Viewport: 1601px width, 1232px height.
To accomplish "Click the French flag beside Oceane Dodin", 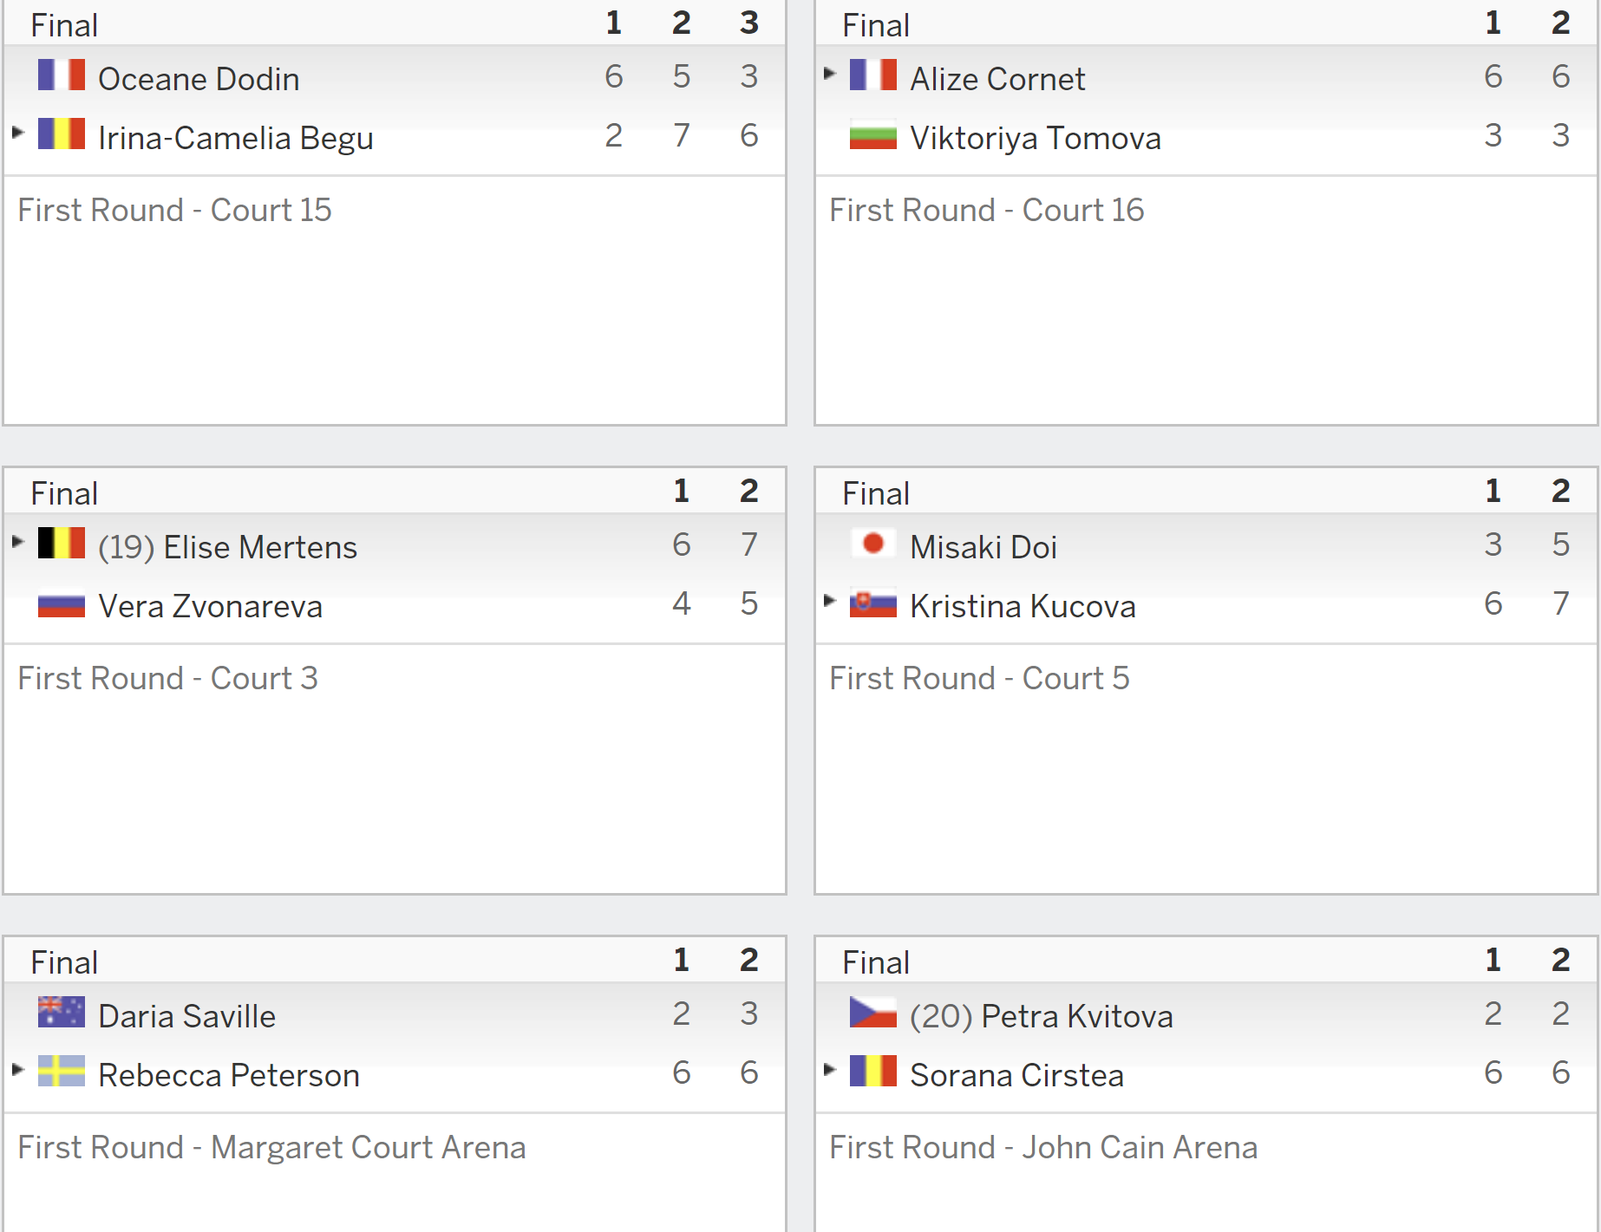I will tap(62, 75).
